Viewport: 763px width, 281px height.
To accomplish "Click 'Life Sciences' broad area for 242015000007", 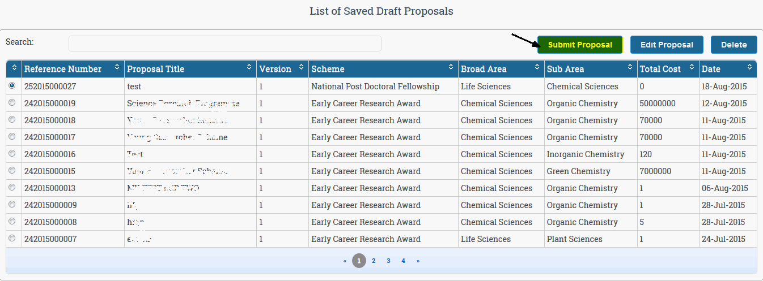I will (486, 239).
